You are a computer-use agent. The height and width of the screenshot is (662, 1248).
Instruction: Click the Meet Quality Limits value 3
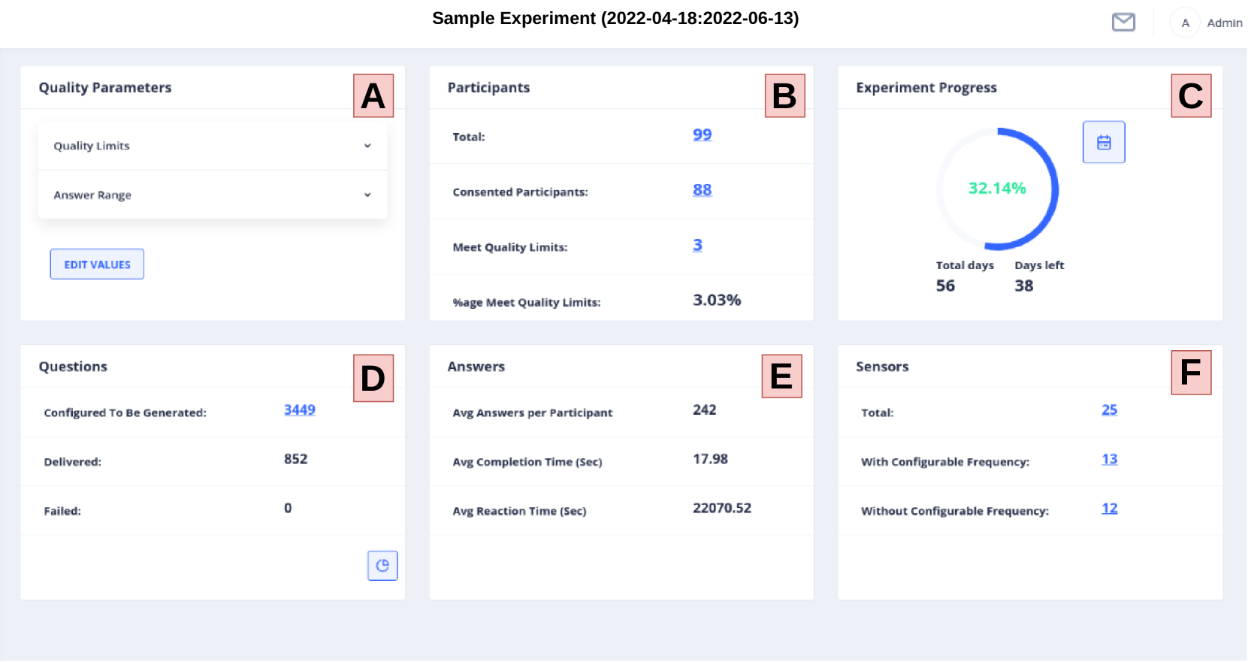point(697,245)
